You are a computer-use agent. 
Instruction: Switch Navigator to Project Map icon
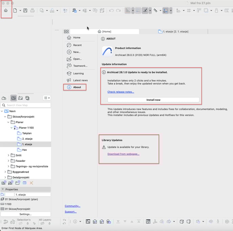(x=4, y=98)
